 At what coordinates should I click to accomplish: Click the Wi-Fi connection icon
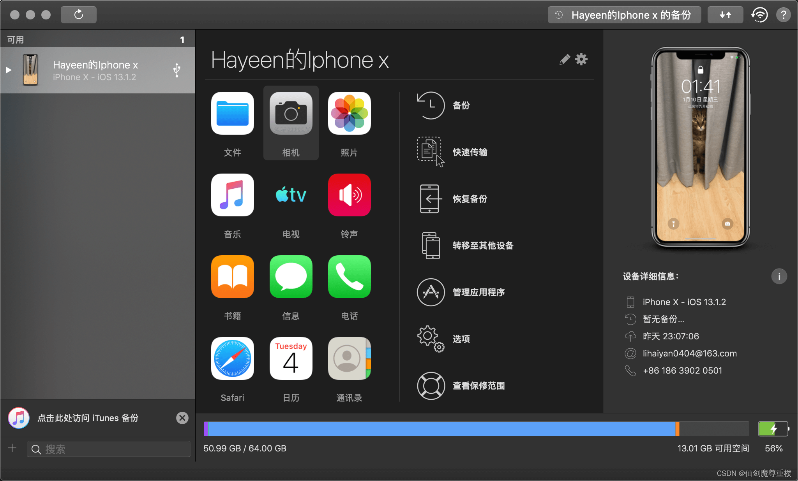[x=759, y=15]
